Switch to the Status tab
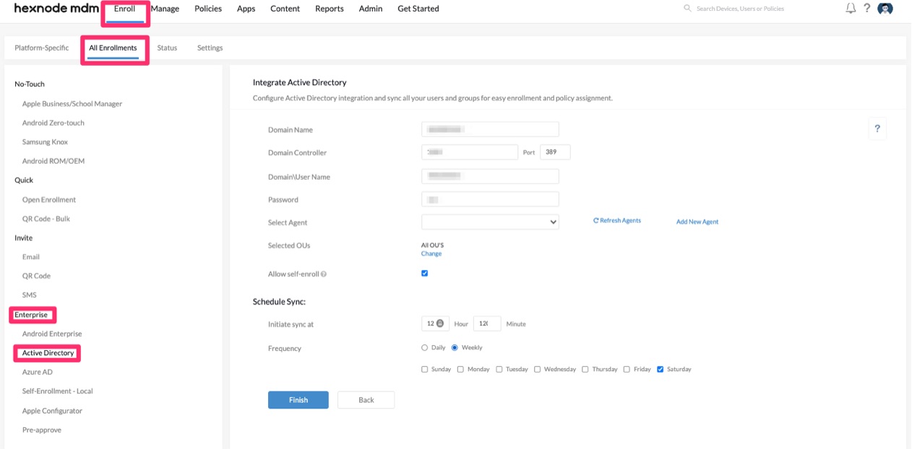This screenshot has height=449, width=912. coord(167,48)
